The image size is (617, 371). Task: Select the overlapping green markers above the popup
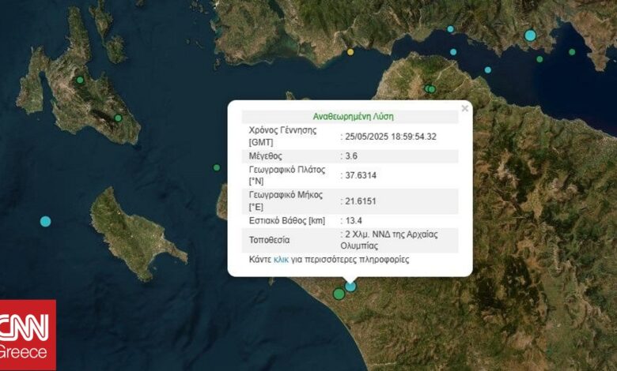[x=430, y=88]
